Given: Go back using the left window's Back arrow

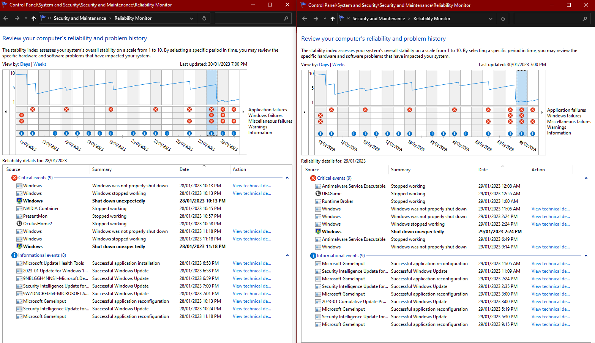Looking at the screenshot, I should tap(6, 18).
